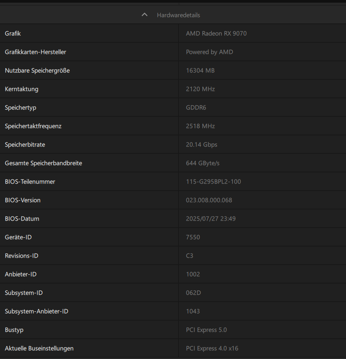Click the Gesamte Speicherbandbreite label

44,163
